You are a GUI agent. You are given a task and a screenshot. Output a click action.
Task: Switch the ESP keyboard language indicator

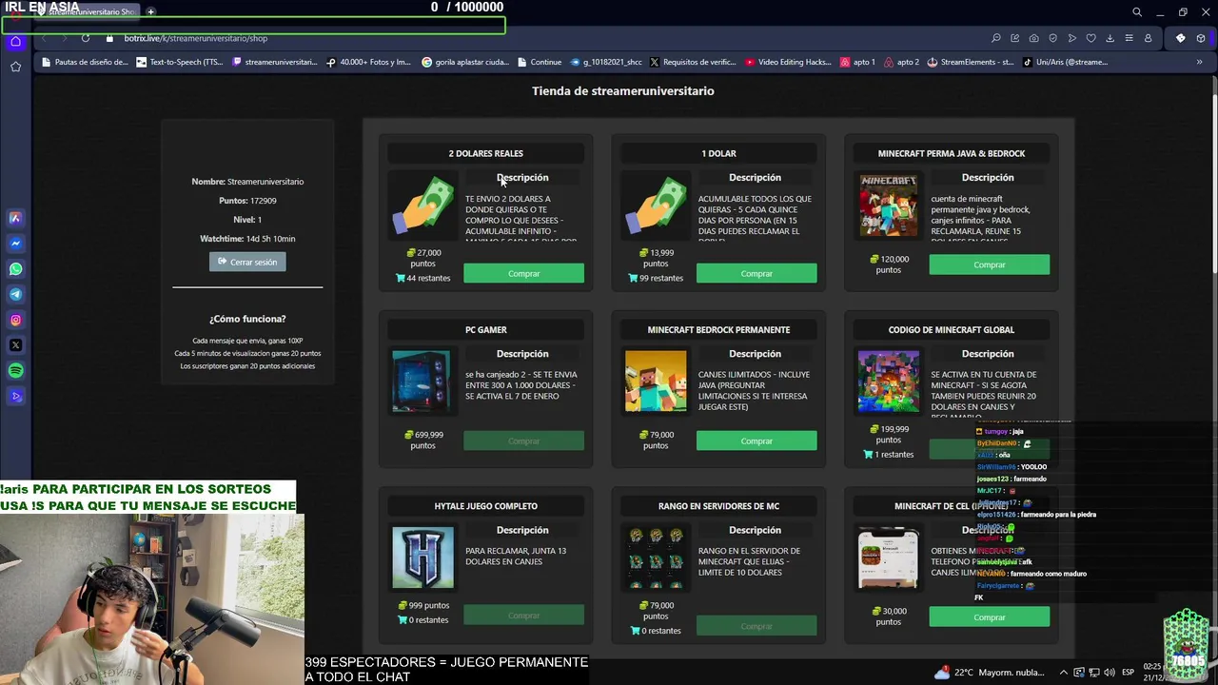pos(1128,672)
